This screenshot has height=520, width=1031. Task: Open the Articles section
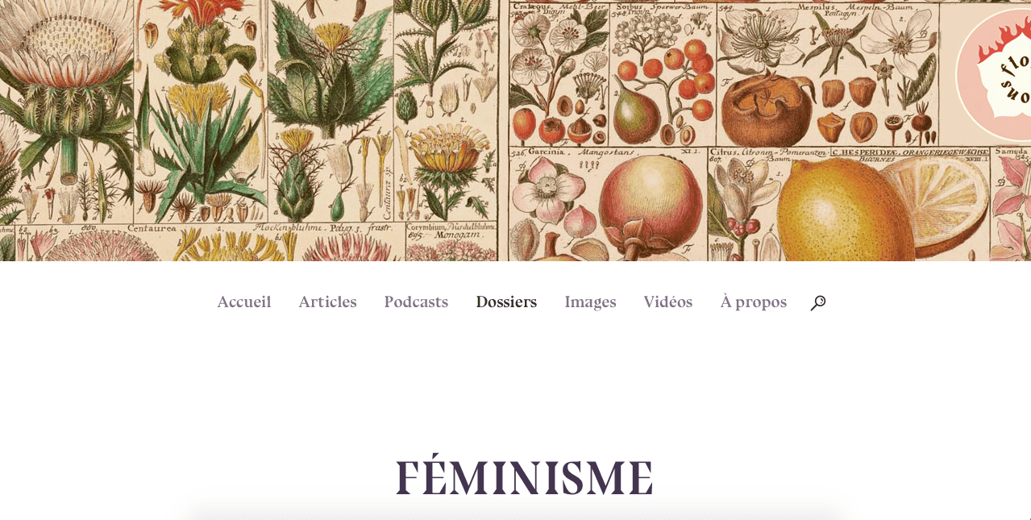click(x=327, y=302)
